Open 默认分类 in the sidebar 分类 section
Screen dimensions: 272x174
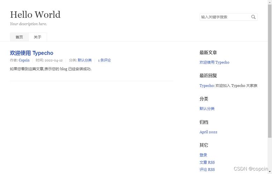tap(207, 109)
